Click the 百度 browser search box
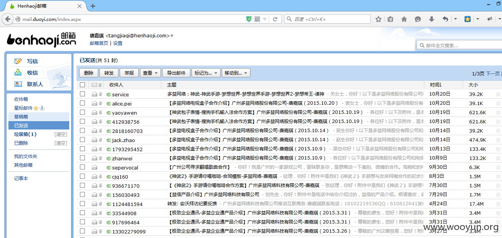502x238 pixels. click(x=327, y=19)
